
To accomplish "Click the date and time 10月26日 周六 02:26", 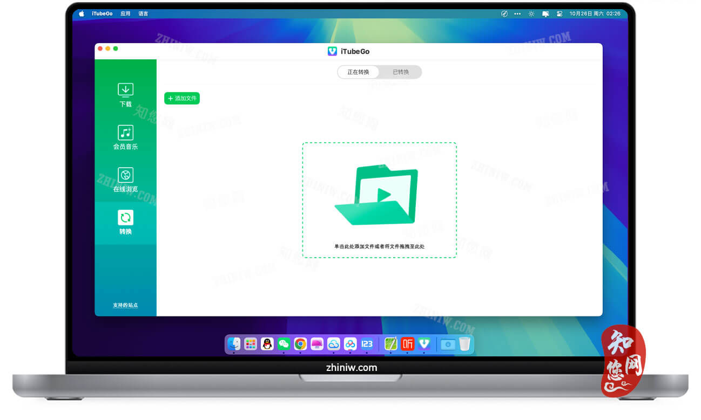I will 595,14.
